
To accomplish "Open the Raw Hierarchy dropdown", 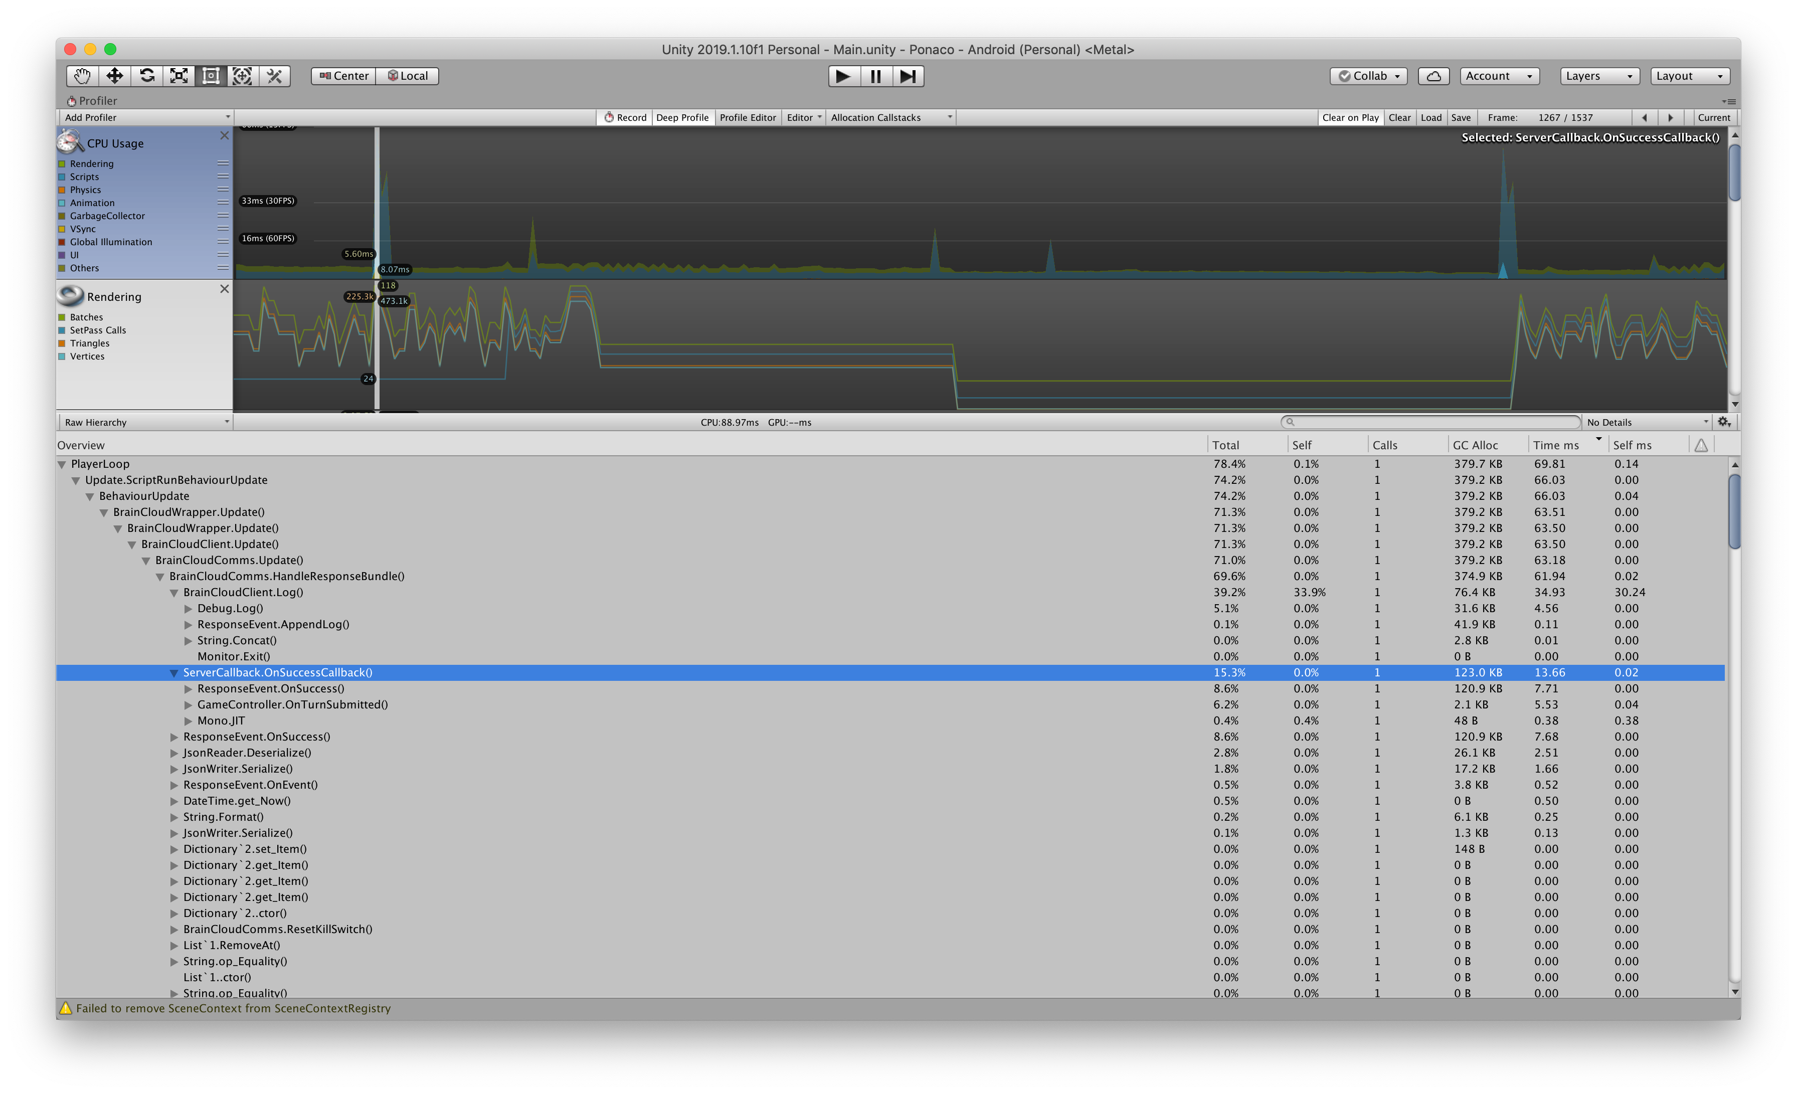I will 144,422.
